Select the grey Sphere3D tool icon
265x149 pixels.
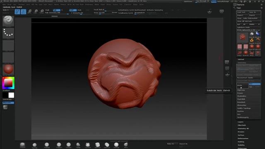click(x=252, y=35)
